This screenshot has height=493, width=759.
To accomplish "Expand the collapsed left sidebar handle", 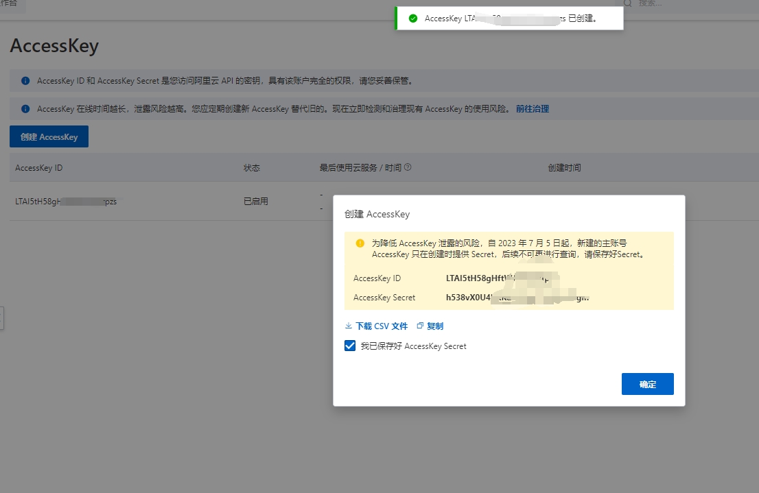I will click(1, 318).
